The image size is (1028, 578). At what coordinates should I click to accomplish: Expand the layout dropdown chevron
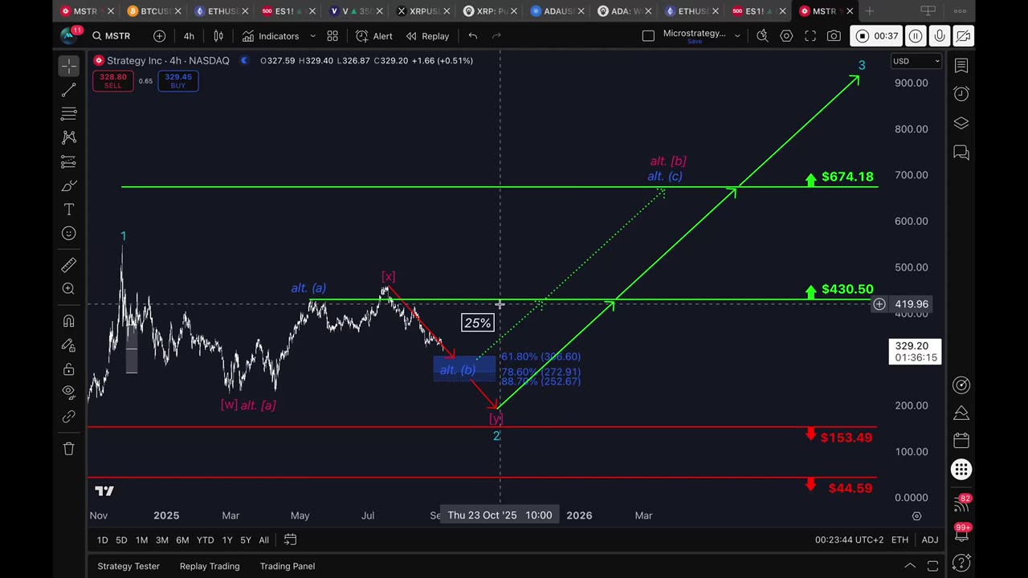[737, 36]
